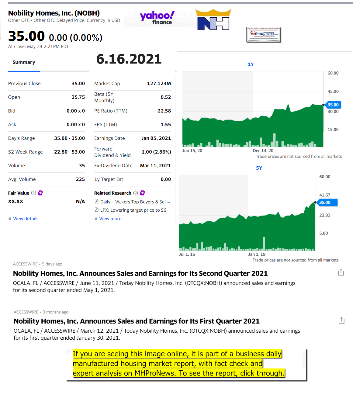Open the View more link under Related Research
The width and height of the screenshot is (353, 395).
point(110,219)
